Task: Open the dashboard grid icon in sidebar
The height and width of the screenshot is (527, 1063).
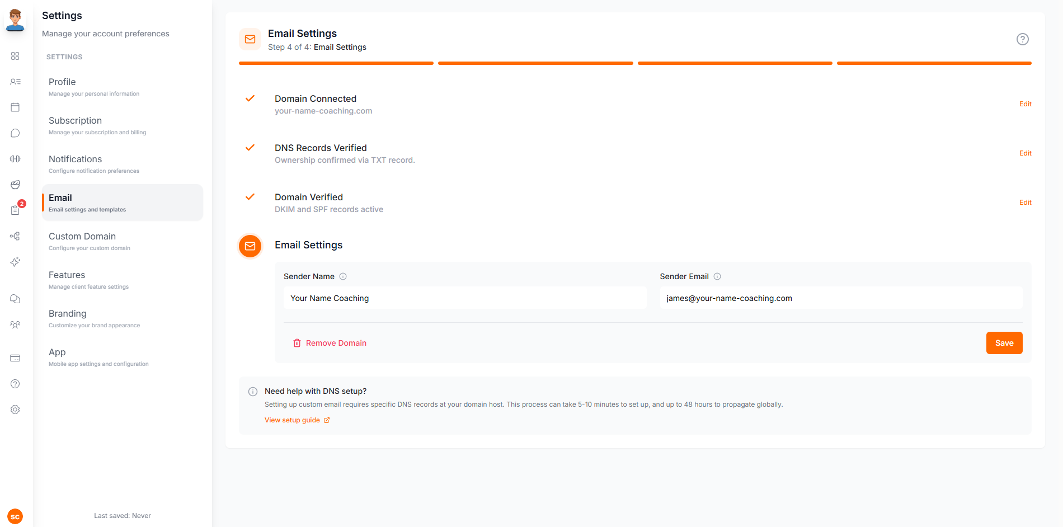Action: point(15,56)
